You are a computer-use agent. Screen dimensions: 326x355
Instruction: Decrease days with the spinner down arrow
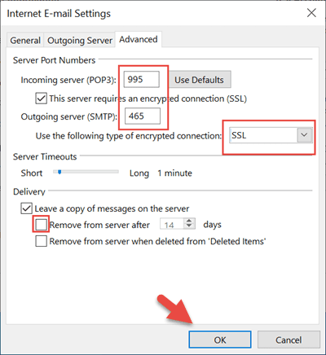point(189,227)
